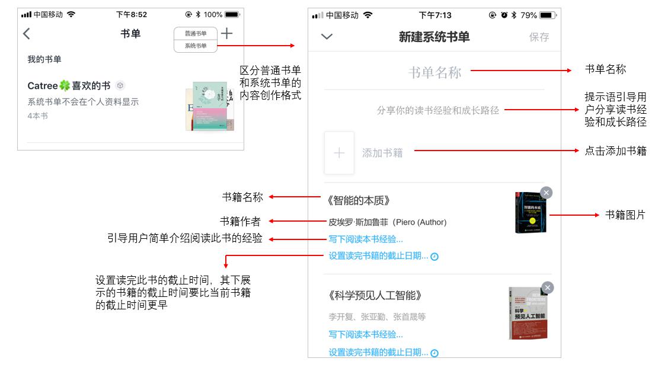Tap Bluetooth icon in left phone status bar
Screen dimensions: 671x371
click(198, 15)
